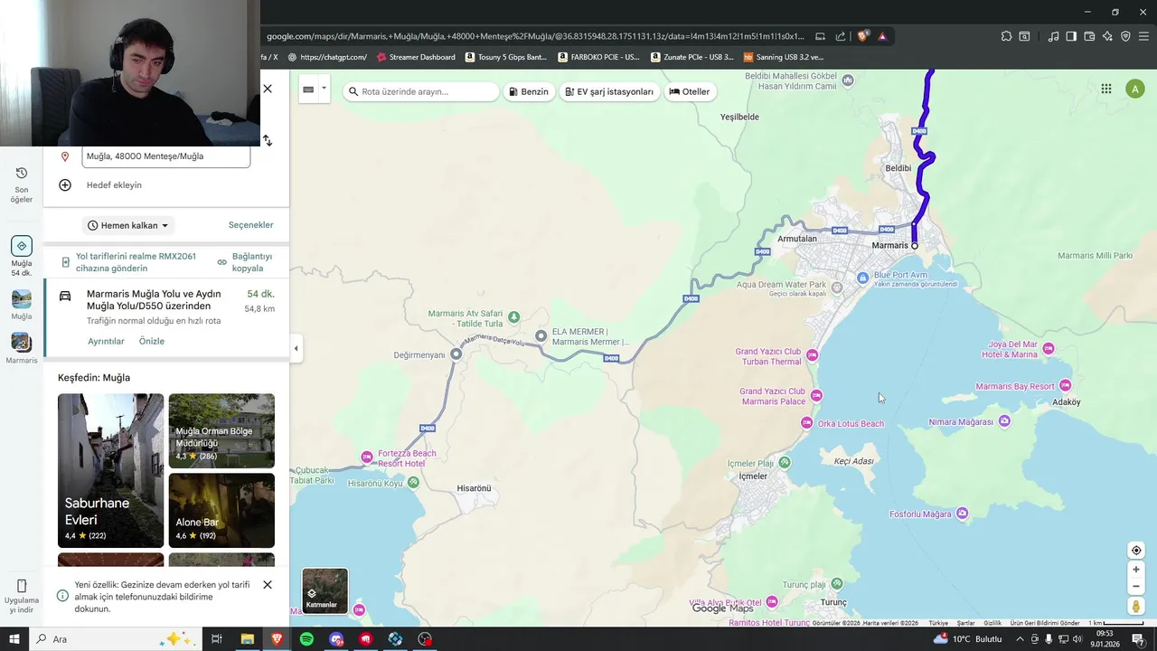Click the Brave Shields lion icon in the address bar
The image size is (1157, 651).
coord(863,36)
